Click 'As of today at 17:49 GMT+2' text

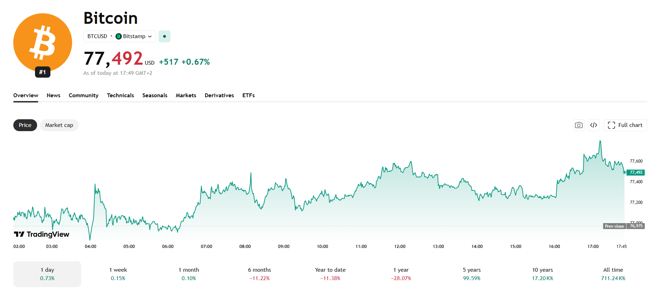click(x=118, y=73)
